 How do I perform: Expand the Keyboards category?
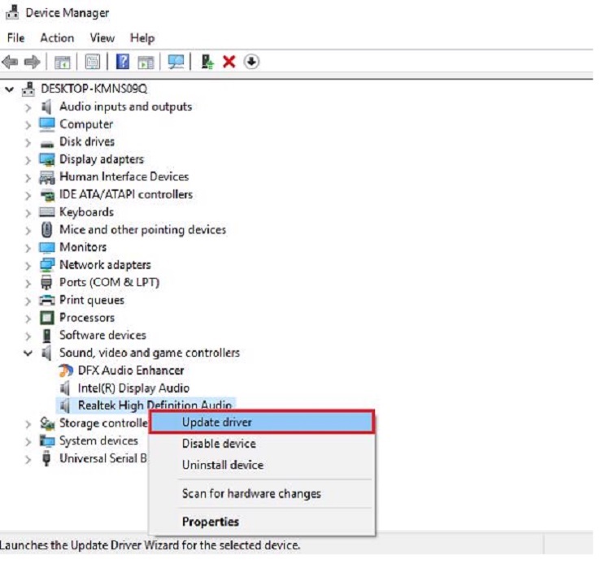click(28, 213)
